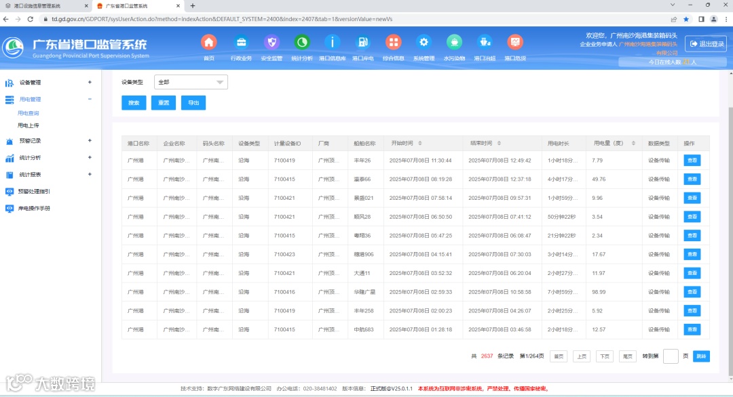Open the 统计分析 pie chart icon
The image size is (733, 397).
click(x=302, y=43)
